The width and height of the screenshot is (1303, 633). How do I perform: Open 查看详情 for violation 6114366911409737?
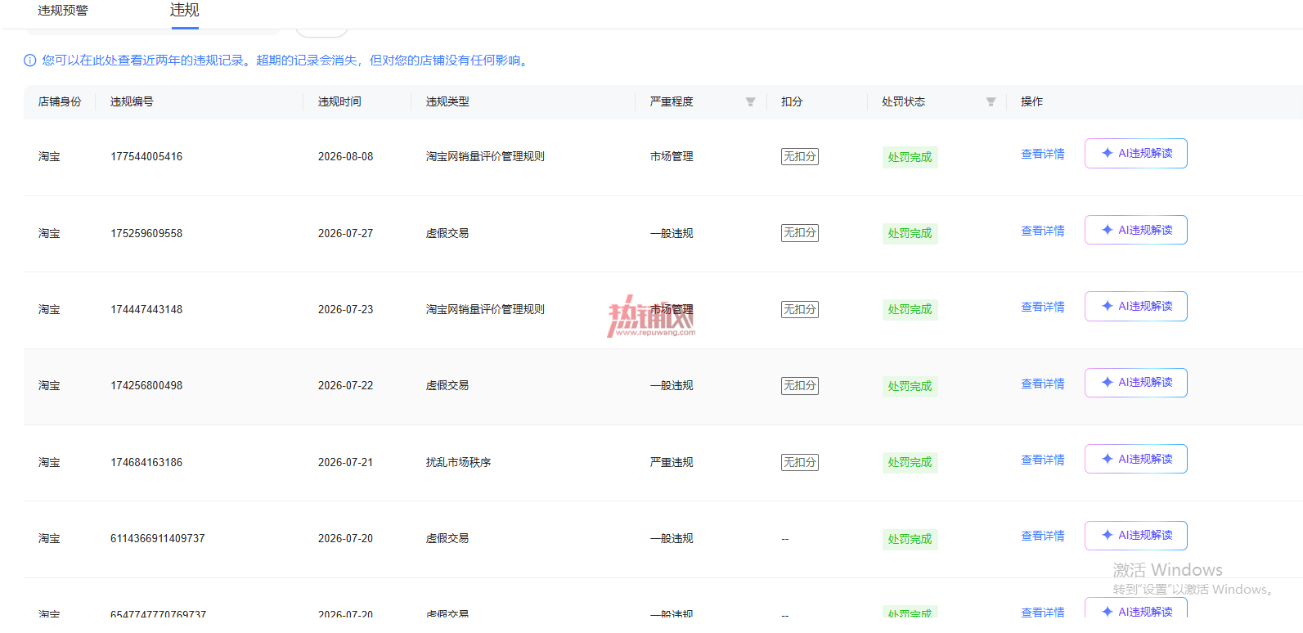[1043, 536]
